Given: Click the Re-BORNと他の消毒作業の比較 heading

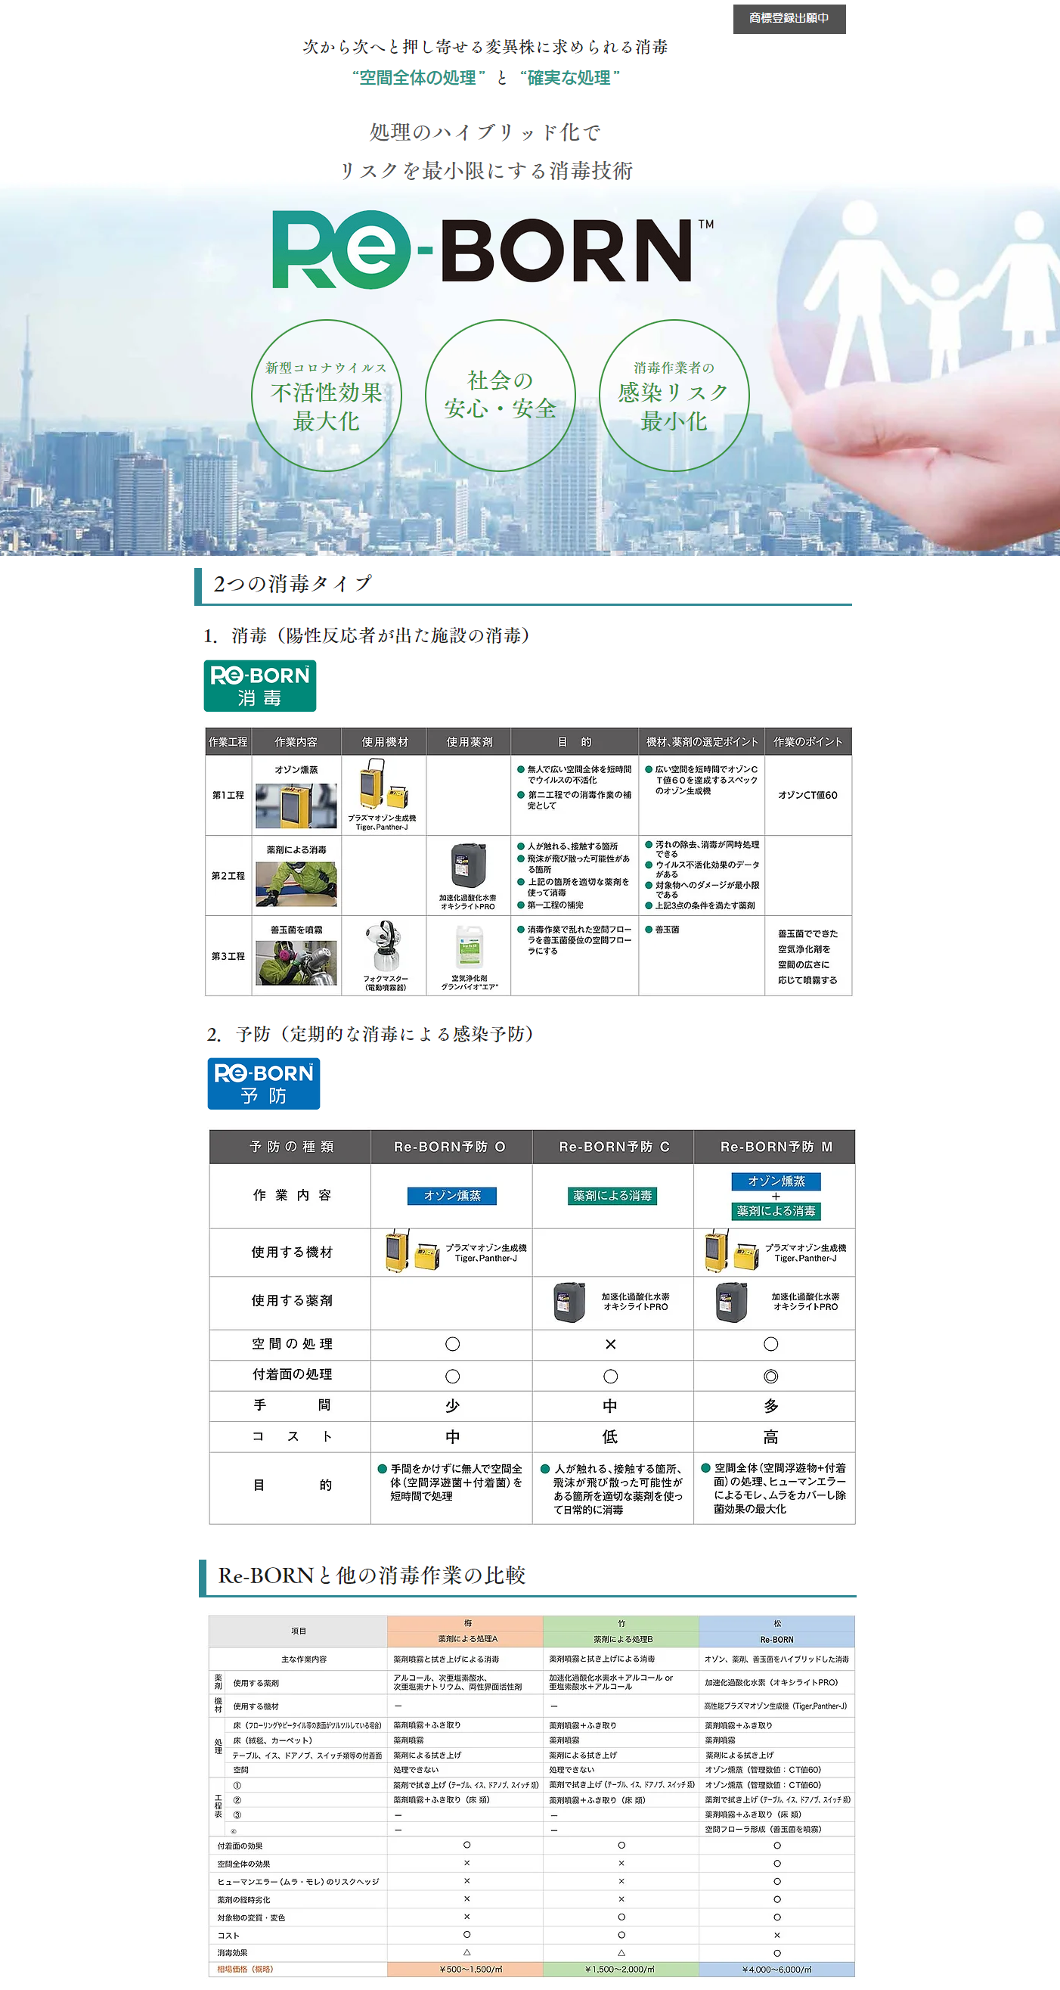Looking at the screenshot, I should pyautogui.click(x=371, y=1576).
